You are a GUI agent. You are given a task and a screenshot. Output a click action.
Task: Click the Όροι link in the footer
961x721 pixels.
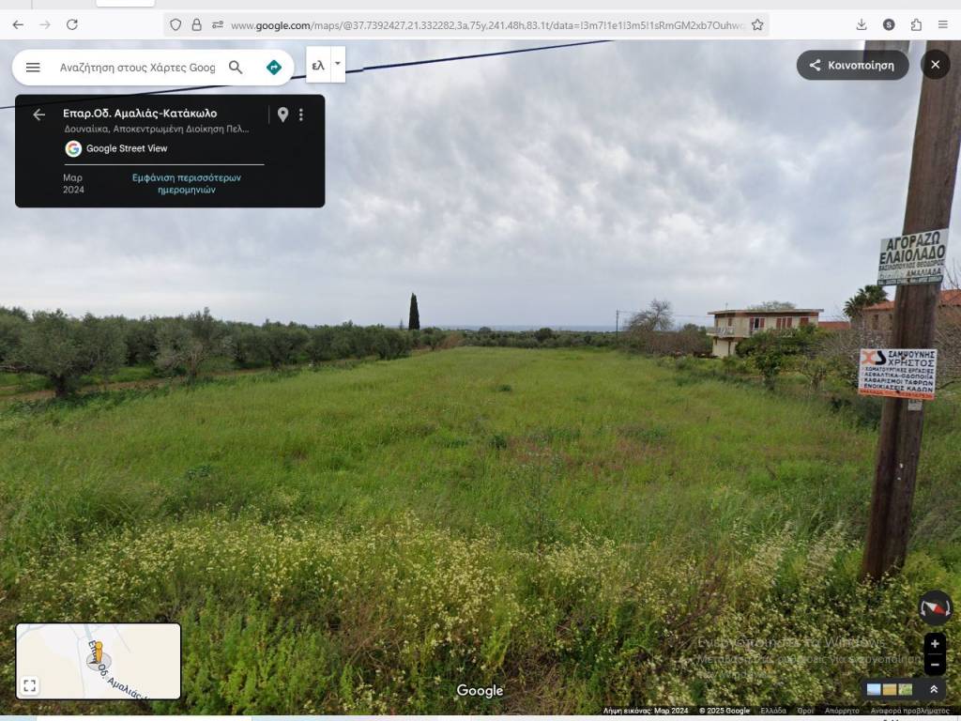pos(805,711)
